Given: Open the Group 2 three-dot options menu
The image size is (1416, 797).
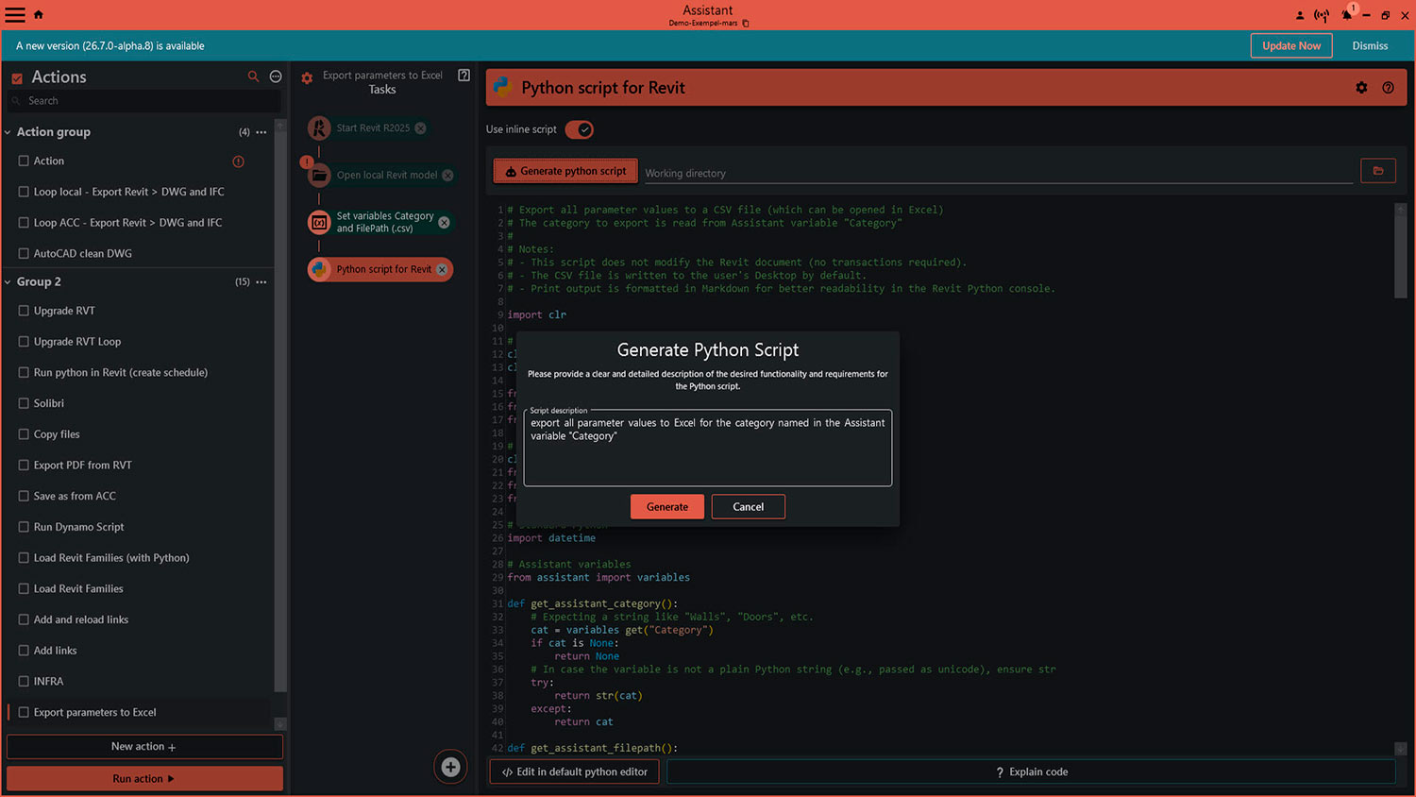Looking at the screenshot, I should [x=261, y=282].
